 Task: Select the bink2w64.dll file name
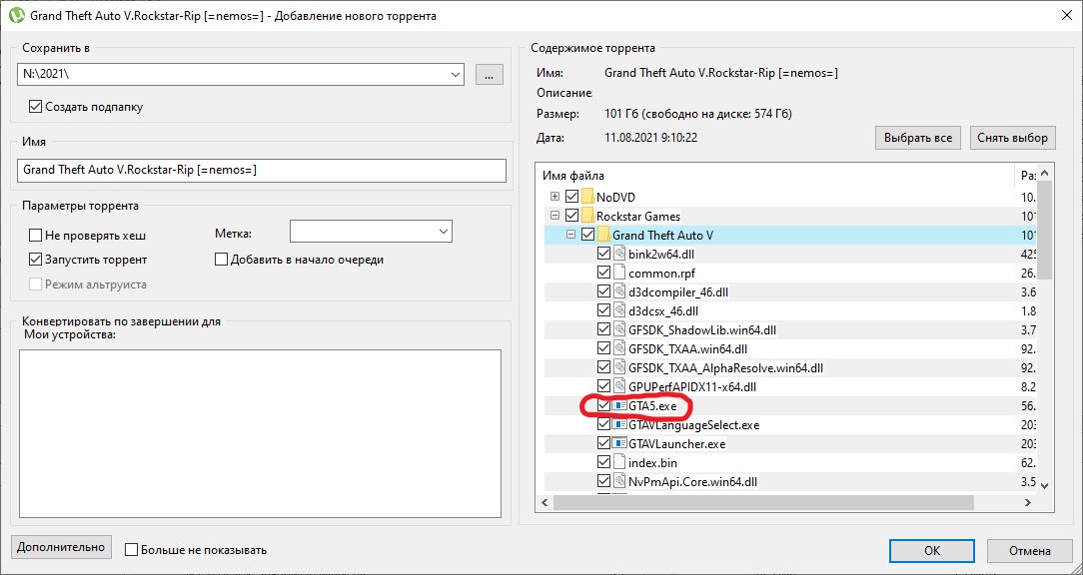661,254
